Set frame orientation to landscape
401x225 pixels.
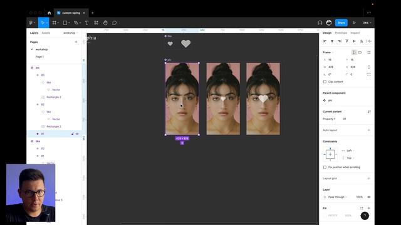[x=360, y=52]
